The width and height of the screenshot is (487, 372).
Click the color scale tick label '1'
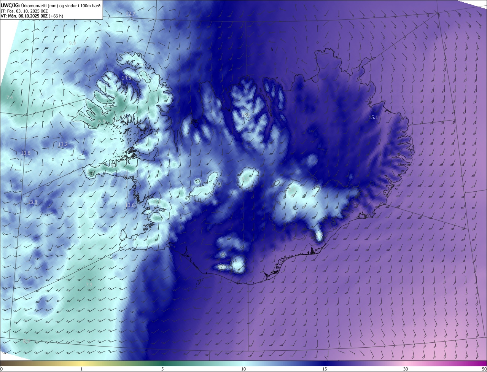pos(81,369)
